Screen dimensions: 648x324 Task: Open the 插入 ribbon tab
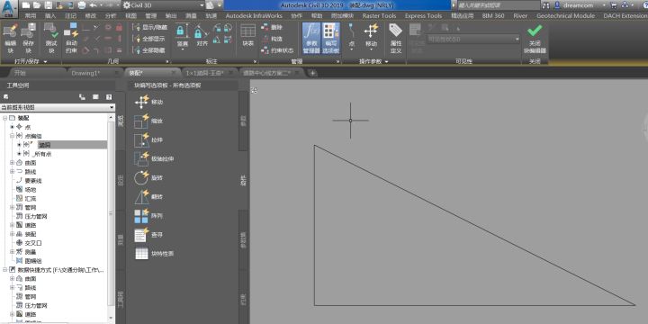(x=50, y=15)
